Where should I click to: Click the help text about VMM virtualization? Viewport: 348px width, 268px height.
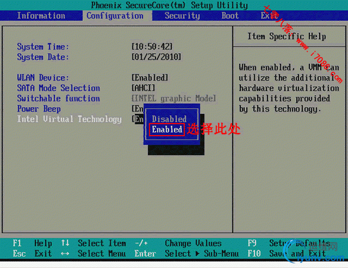[289, 88]
